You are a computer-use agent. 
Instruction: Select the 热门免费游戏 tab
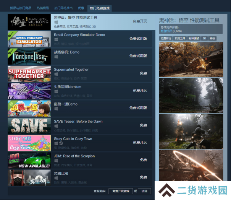(x=100, y=8)
